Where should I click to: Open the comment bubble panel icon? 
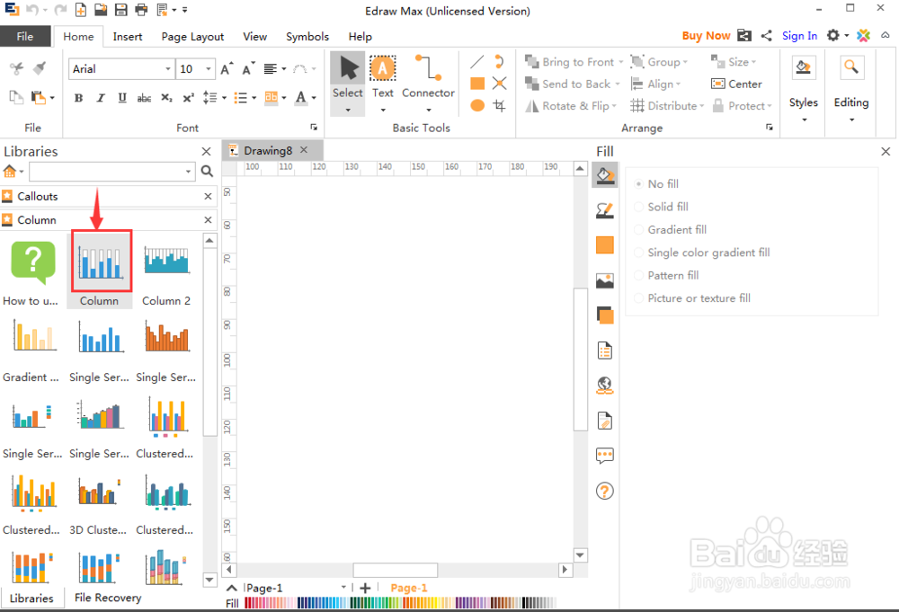click(x=604, y=456)
